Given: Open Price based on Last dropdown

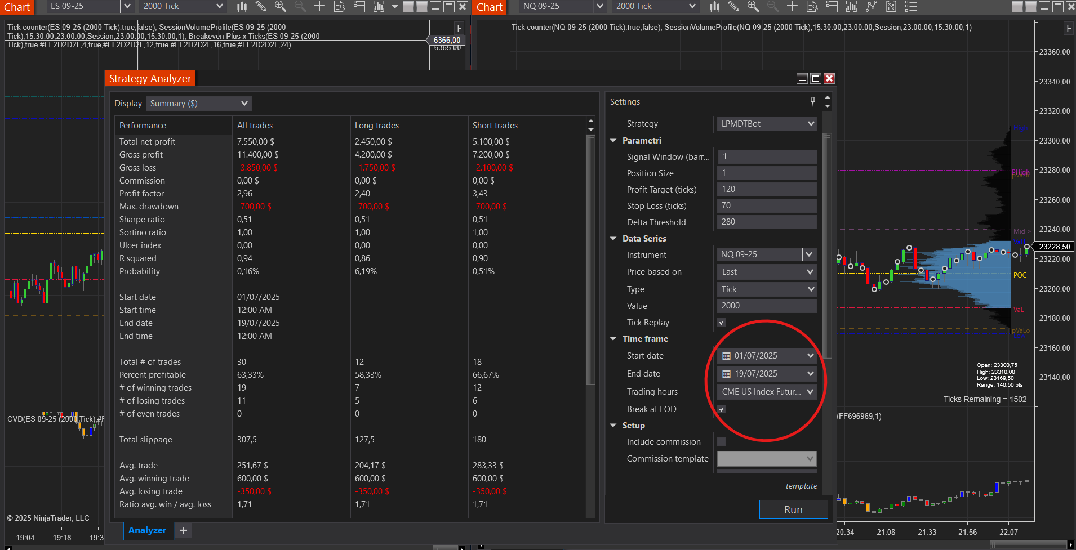Looking at the screenshot, I should [767, 272].
